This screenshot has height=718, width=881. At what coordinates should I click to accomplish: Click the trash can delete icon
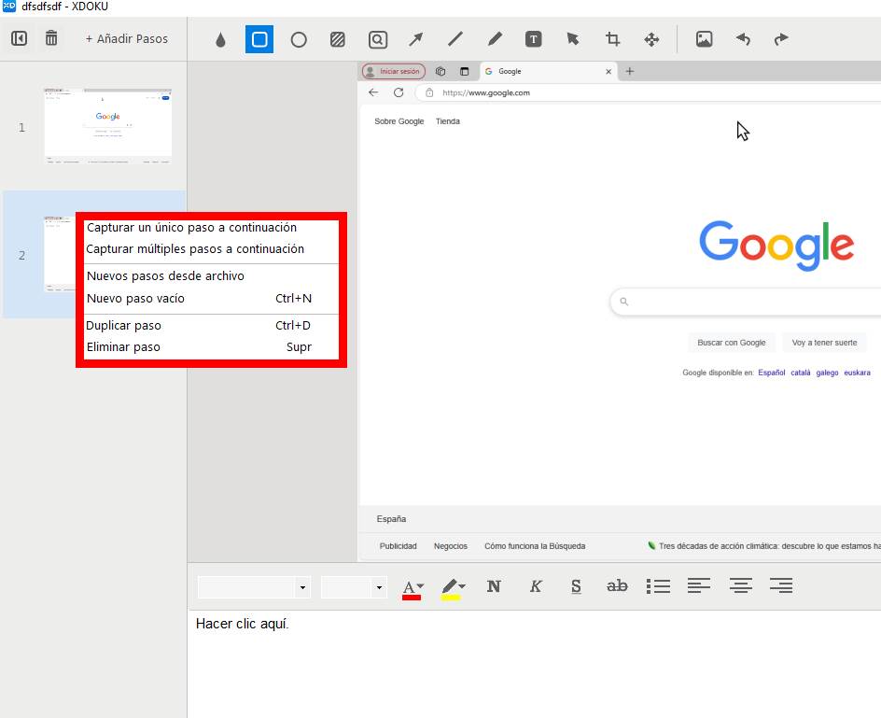pos(51,38)
